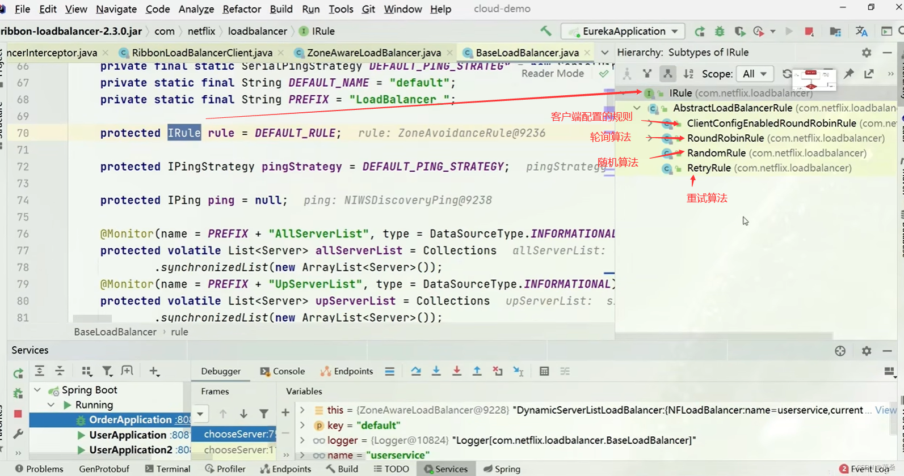Expand all in the Services tree toolbar

tap(39, 371)
